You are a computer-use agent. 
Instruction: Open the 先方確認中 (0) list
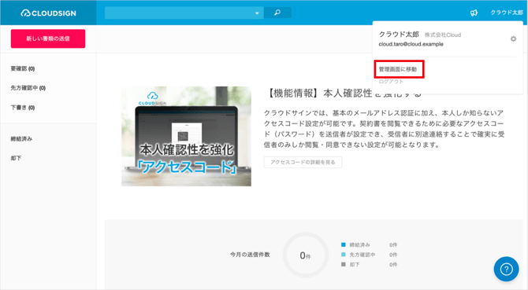coord(28,88)
